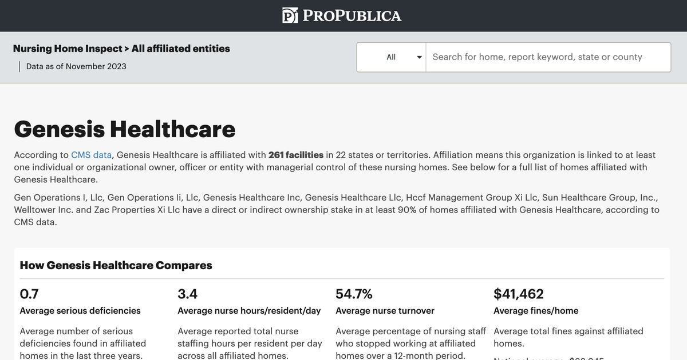
Task: Click the Genesis Healthcare page title
Action: point(125,129)
